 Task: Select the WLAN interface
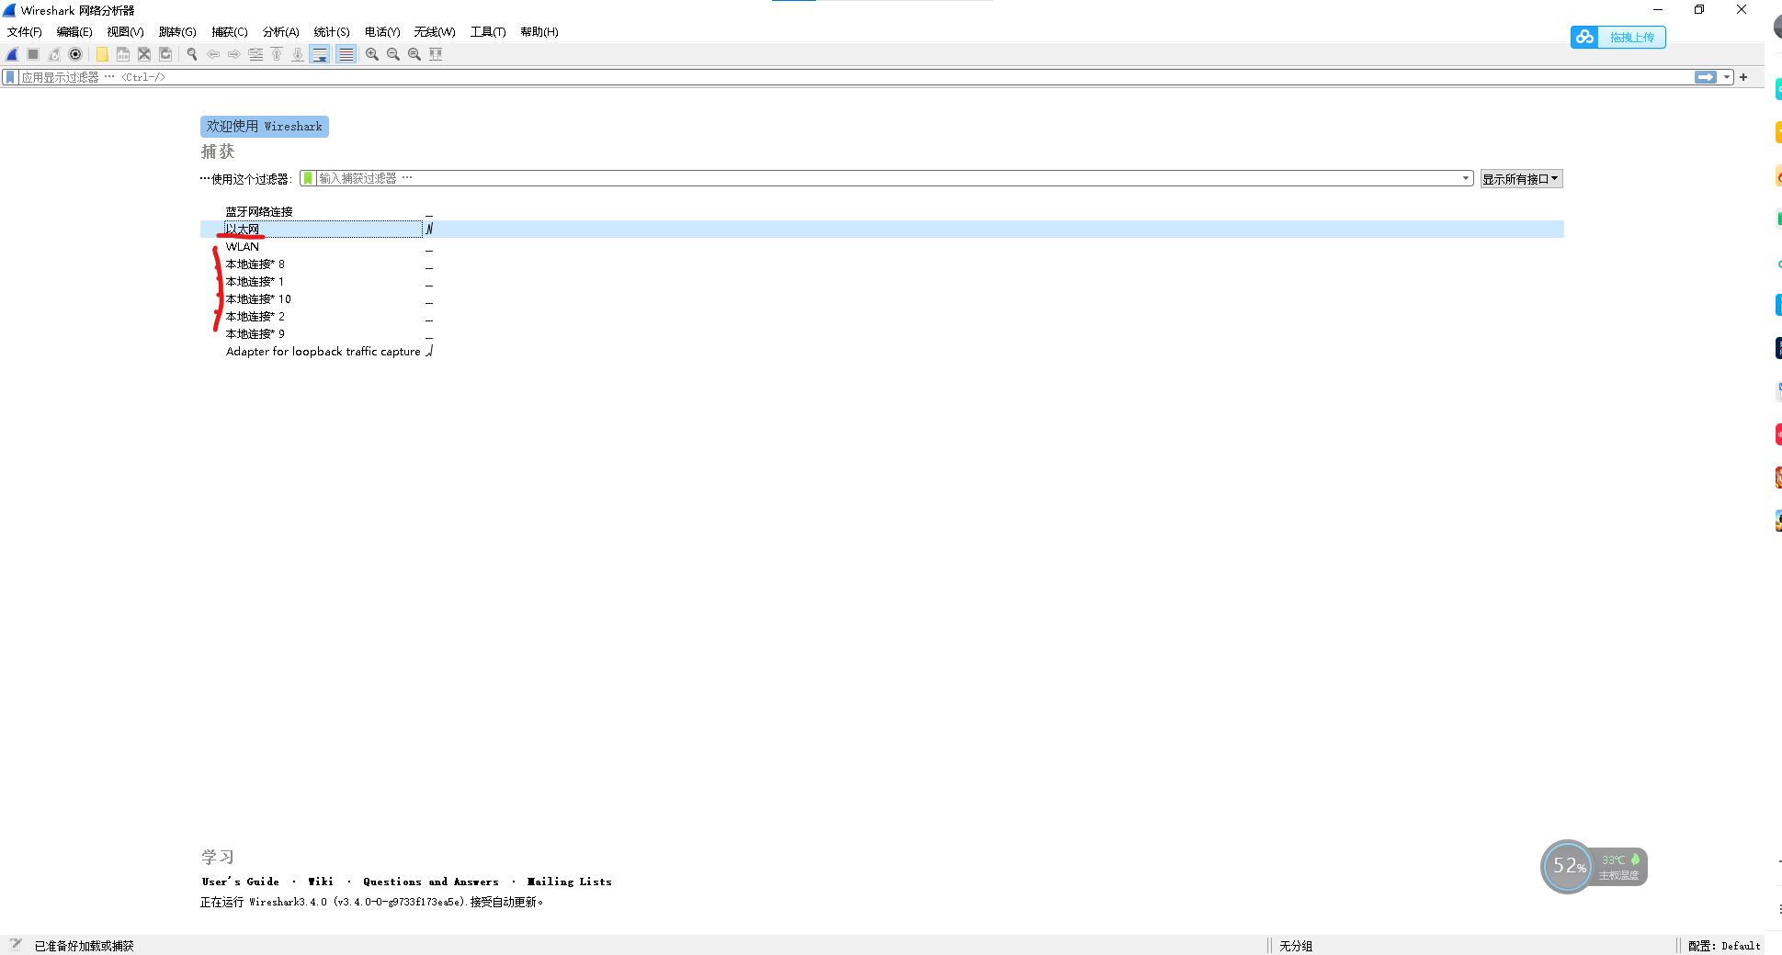coord(243,247)
